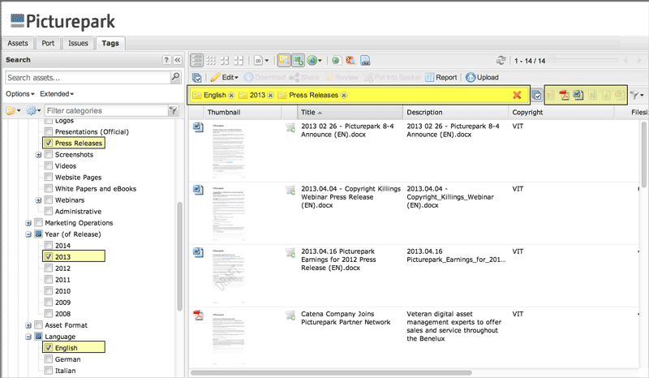This screenshot has height=378, width=649.
Task: Collapse the Language tree node
Action: (28, 337)
